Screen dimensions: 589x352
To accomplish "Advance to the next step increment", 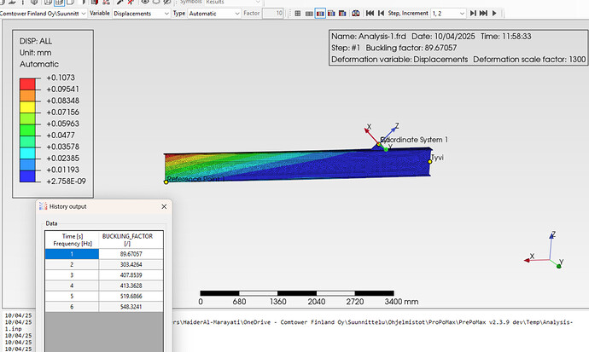I will (x=473, y=14).
